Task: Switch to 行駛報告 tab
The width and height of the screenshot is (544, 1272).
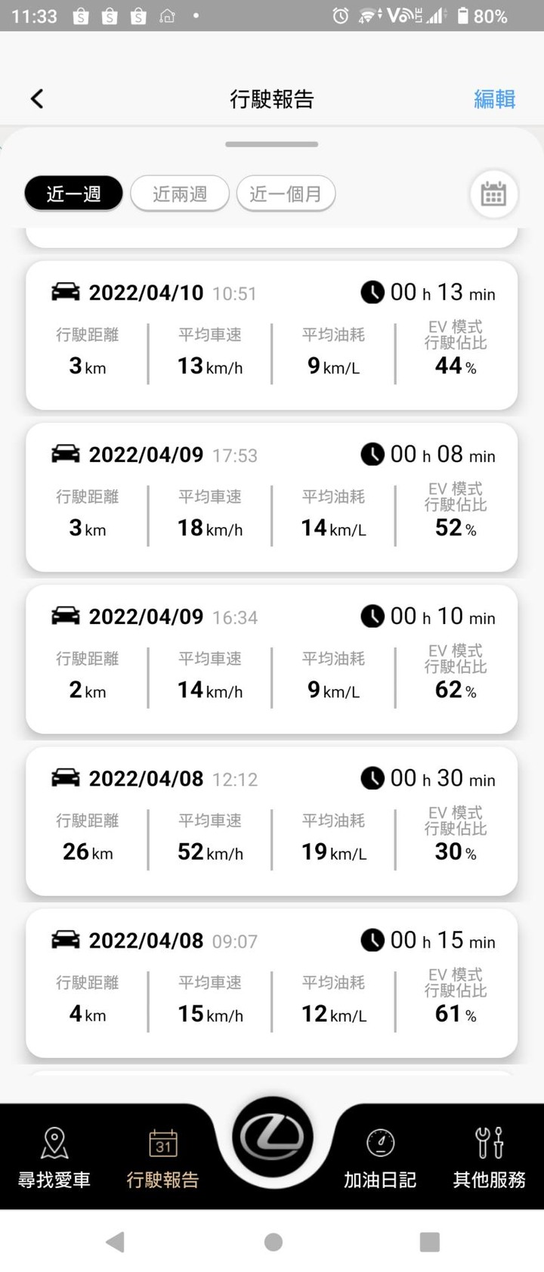Action: [162, 1157]
